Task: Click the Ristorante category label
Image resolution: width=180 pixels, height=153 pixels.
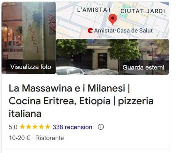Action: [50, 138]
